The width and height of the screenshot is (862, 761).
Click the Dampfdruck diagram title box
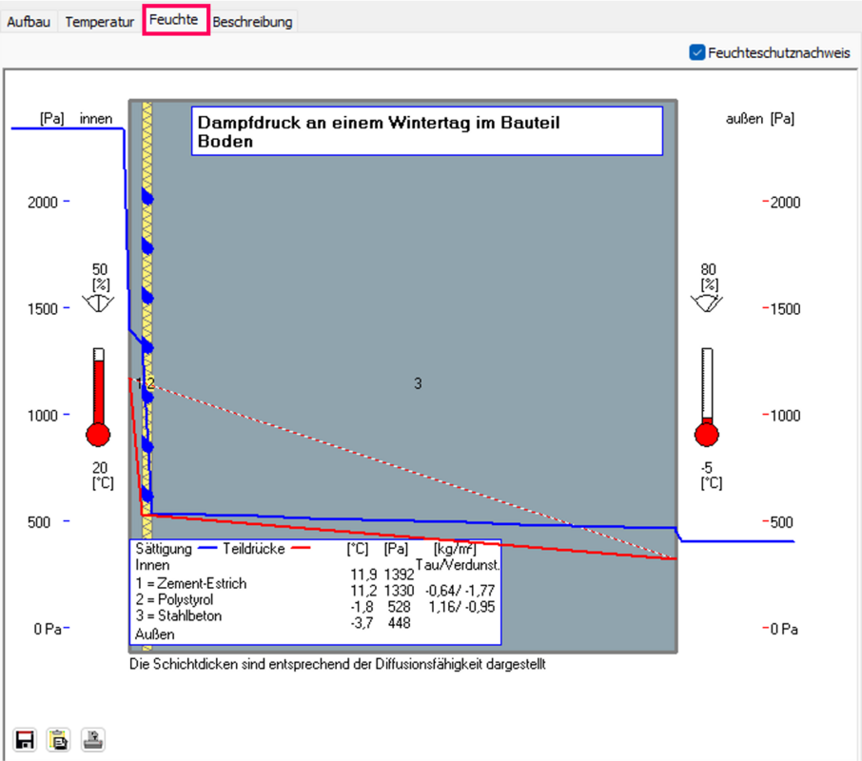click(x=426, y=131)
